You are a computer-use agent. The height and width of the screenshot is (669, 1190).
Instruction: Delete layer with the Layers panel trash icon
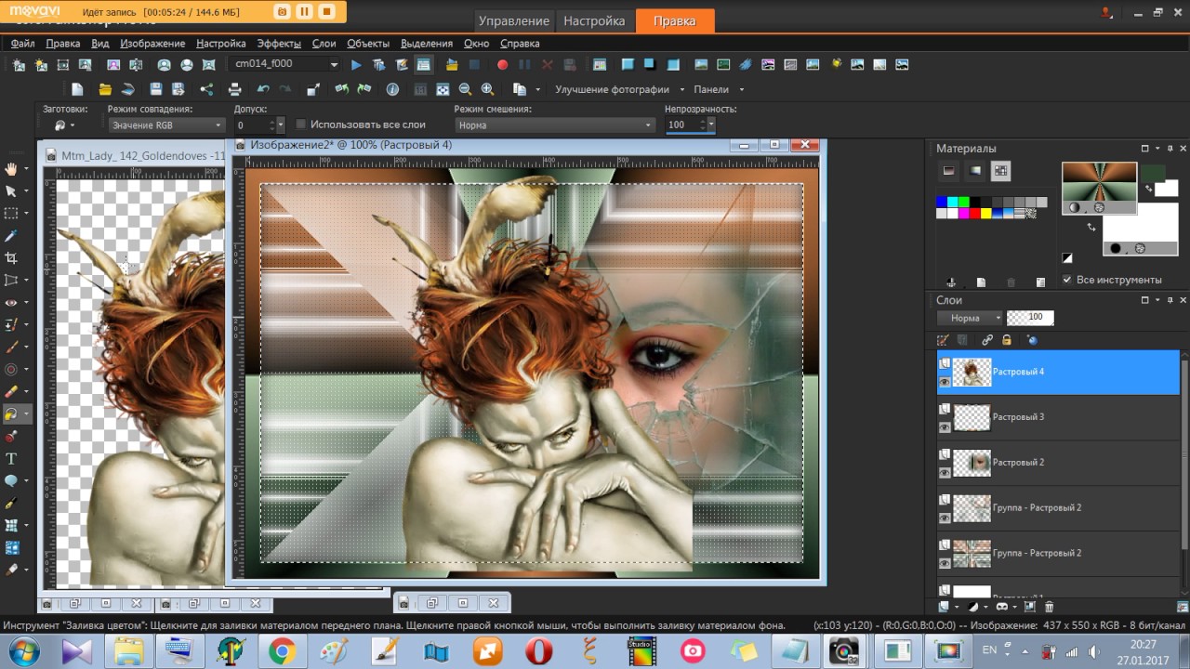point(1050,607)
